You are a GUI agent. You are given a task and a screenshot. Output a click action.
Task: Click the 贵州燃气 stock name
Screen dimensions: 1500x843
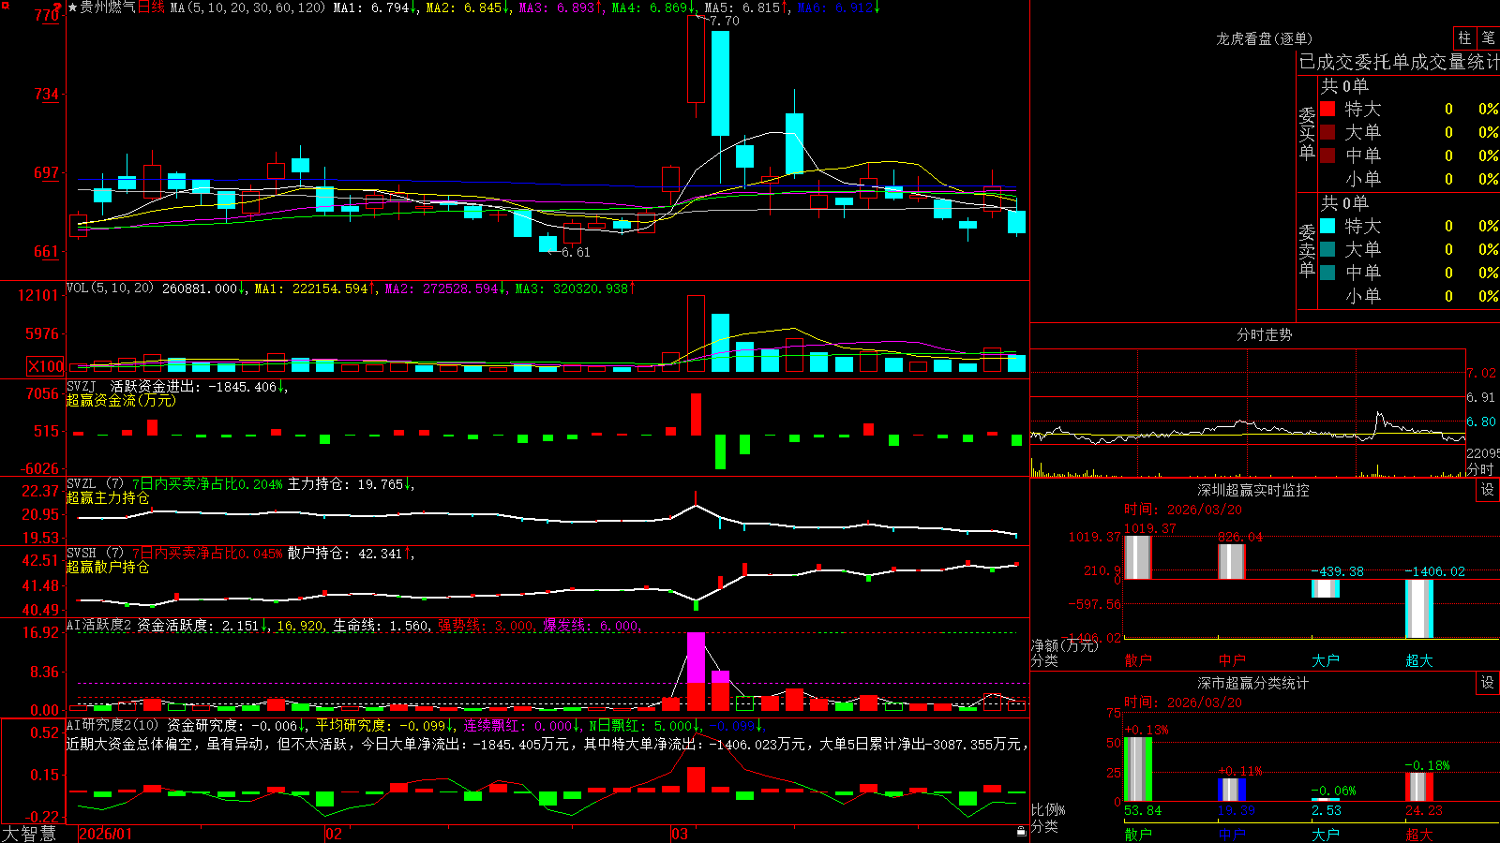pos(108,7)
